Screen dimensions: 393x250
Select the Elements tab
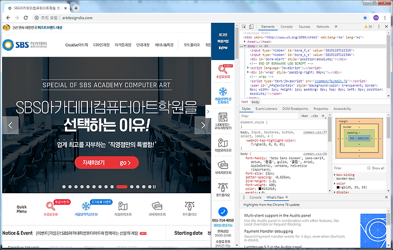(x=268, y=27)
